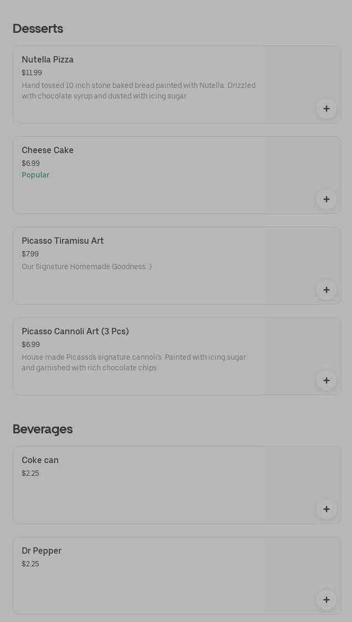
Task: Add Picasso Cannoli Art with plus icon
Action: [x=327, y=380]
